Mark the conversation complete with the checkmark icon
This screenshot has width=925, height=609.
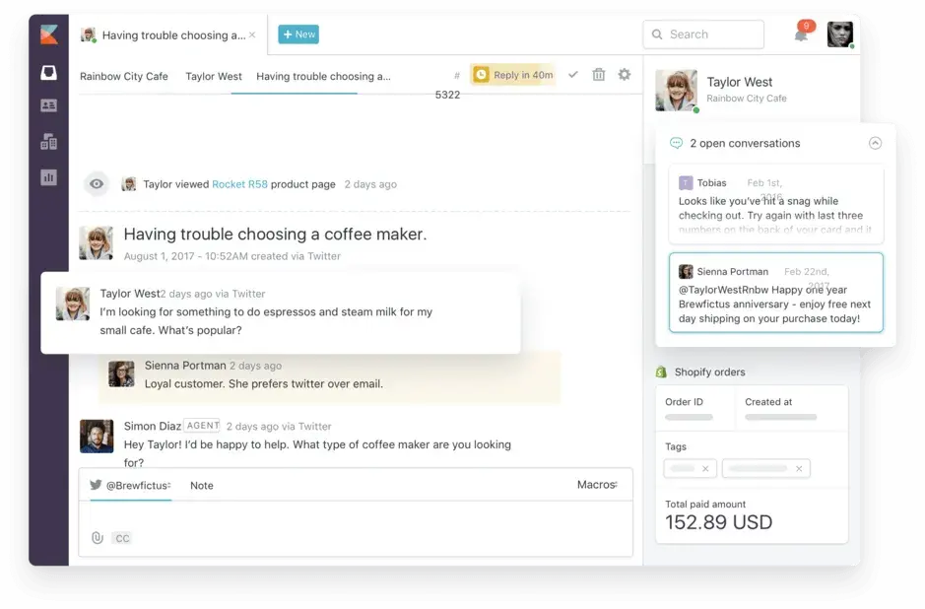[x=572, y=75]
